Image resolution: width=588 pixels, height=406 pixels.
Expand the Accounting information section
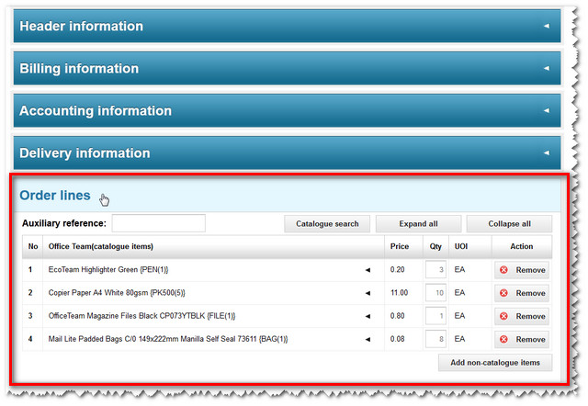click(x=285, y=111)
